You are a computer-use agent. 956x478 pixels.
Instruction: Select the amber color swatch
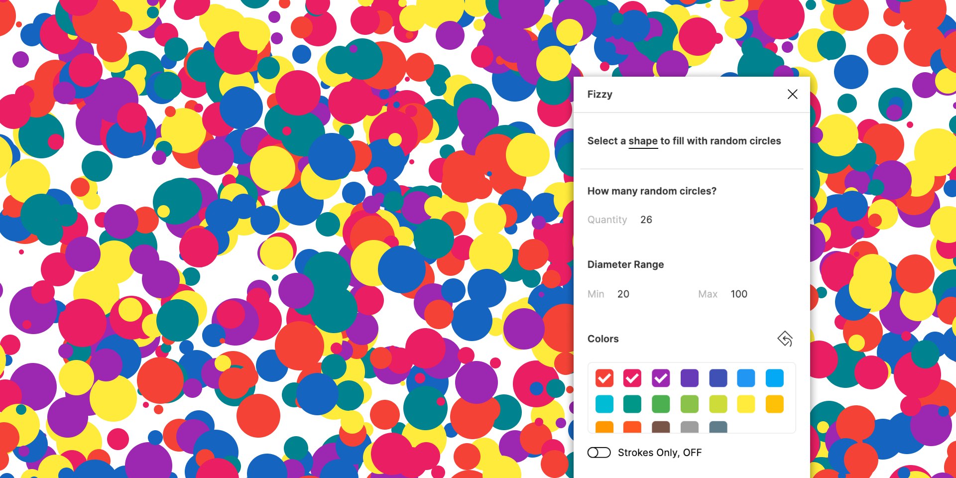click(x=774, y=404)
